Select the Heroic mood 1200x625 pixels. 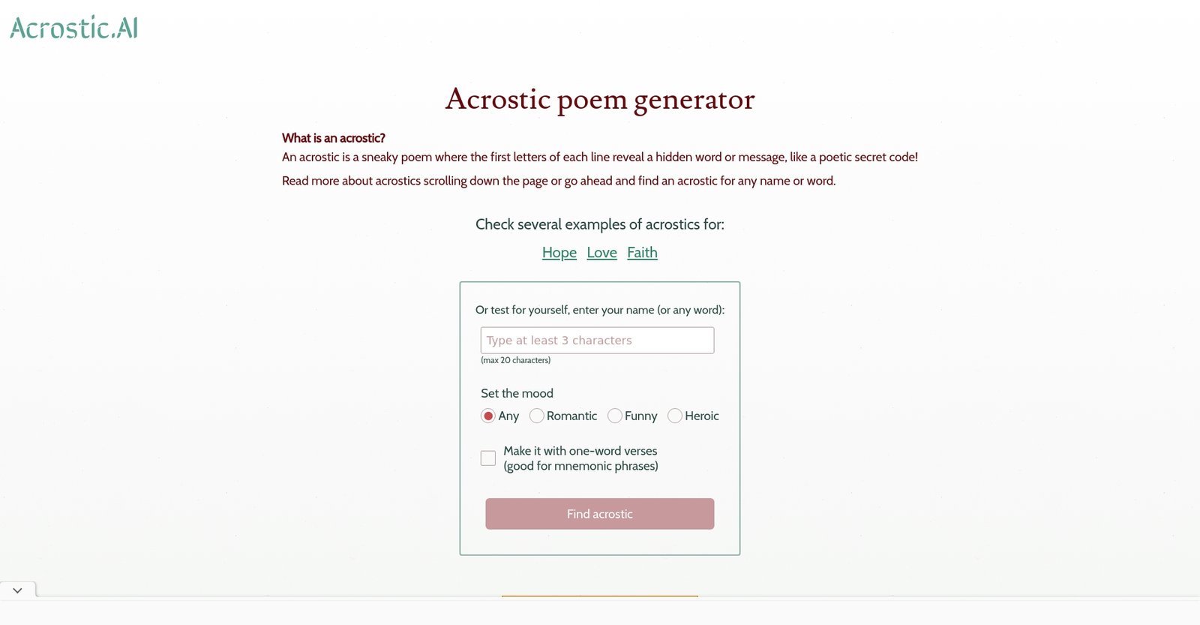674,416
